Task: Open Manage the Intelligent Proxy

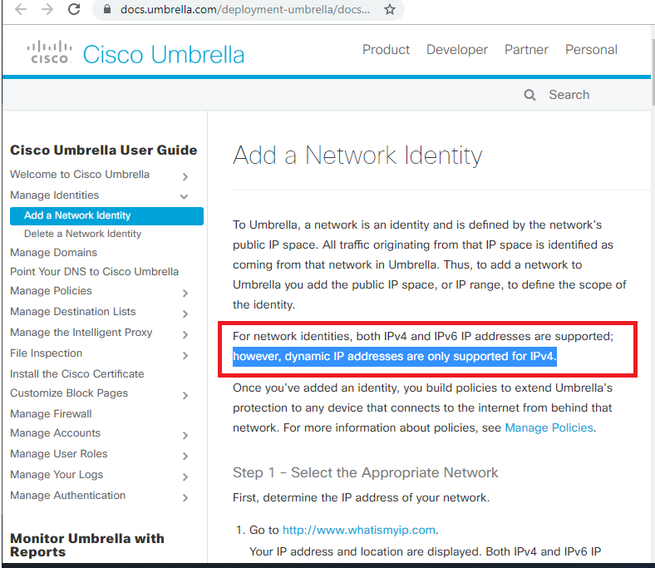Action: point(81,333)
